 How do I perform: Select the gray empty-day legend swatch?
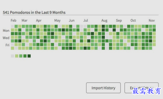[13, 56]
